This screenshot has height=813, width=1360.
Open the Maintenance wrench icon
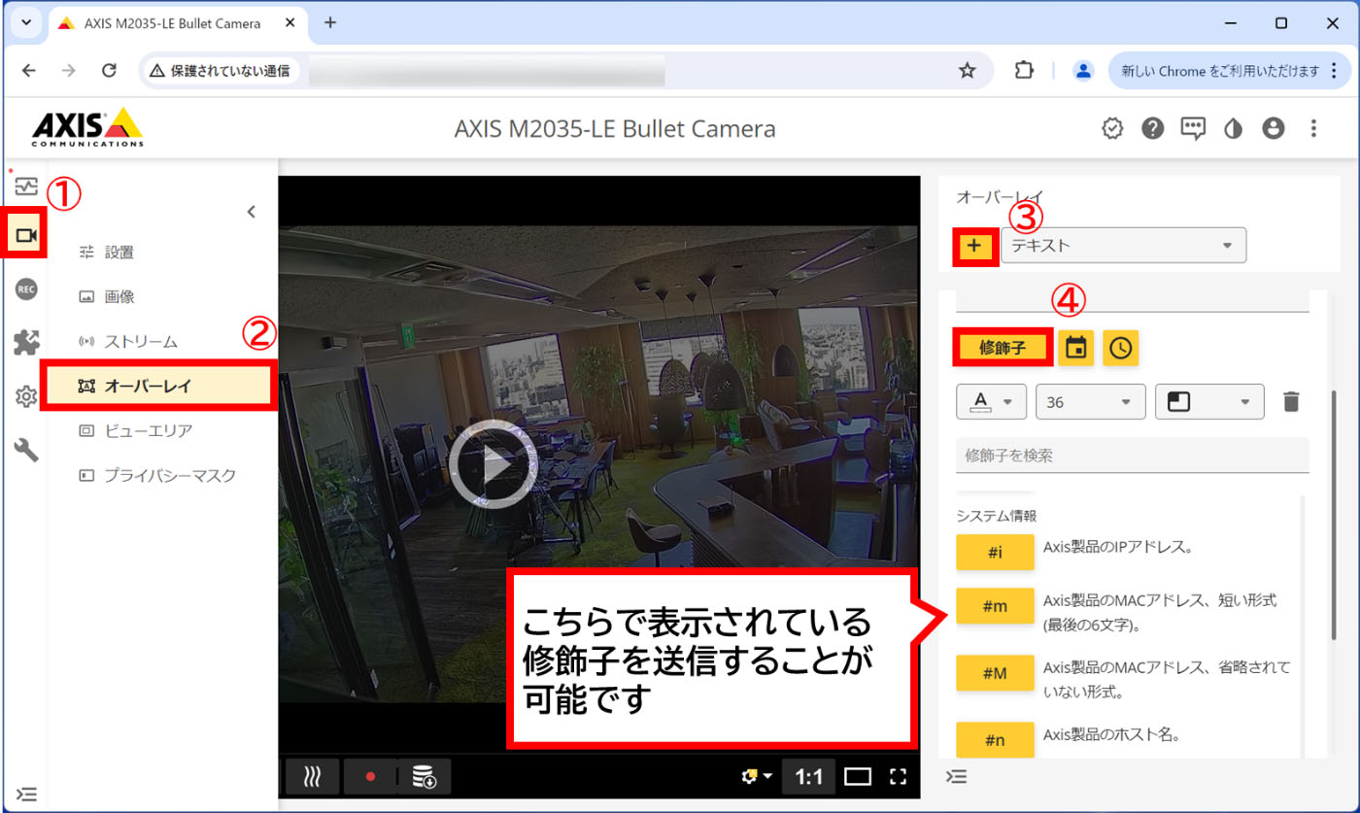[26, 450]
